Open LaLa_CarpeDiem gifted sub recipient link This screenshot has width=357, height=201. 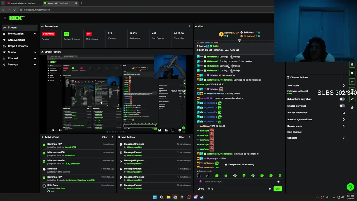pyautogui.click(x=72, y=164)
